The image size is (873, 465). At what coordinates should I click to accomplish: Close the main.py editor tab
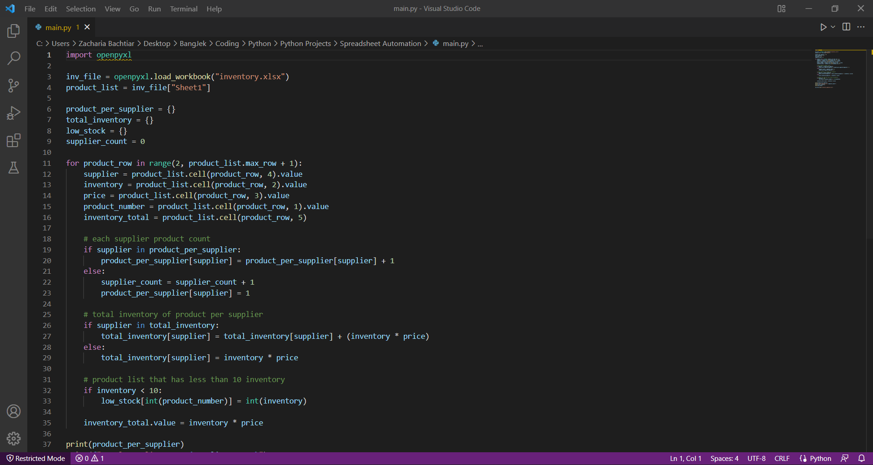(x=87, y=27)
